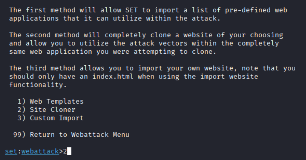Place cursor on the white block cursor
The width and height of the screenshot is (306, 160).
69,151
